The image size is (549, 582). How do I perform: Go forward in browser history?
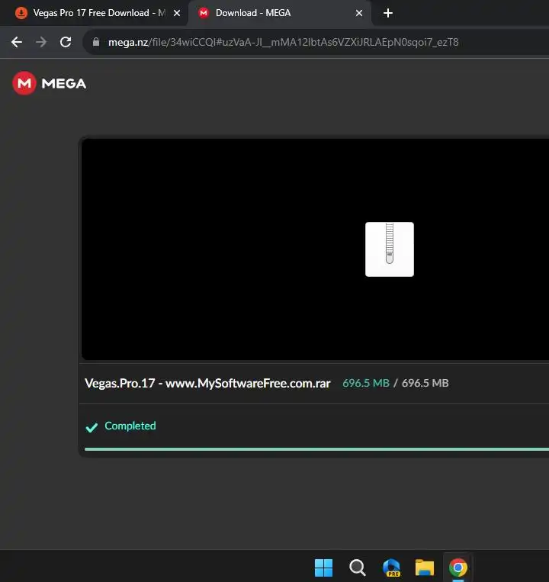tap(41, 42)
